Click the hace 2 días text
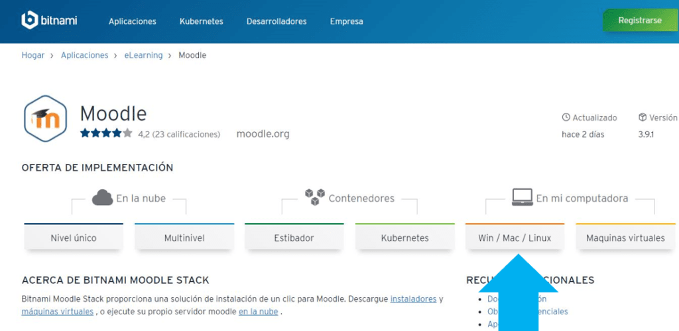The height and width of the screenshot is (331, 679). coord(583,134)
